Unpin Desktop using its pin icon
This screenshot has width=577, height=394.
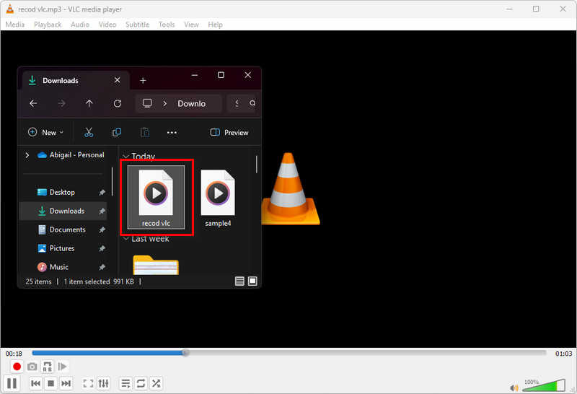pyautogui.click(x=102, y=192)
